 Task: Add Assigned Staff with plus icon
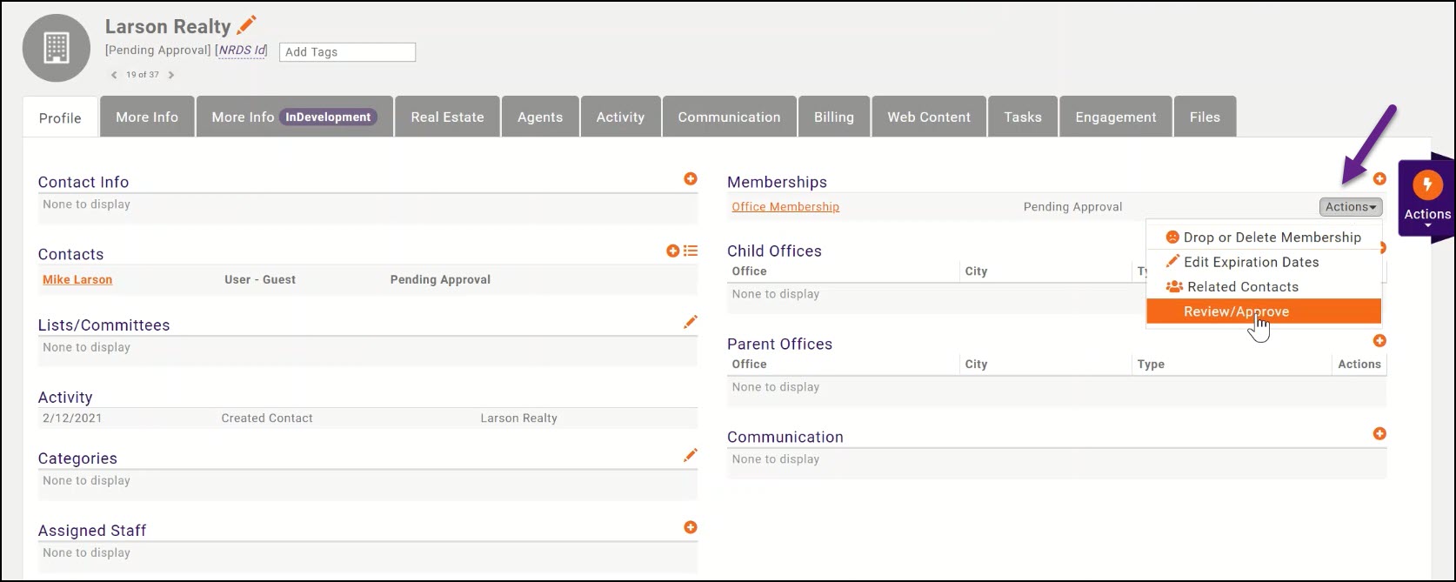[x=691, y=527]
